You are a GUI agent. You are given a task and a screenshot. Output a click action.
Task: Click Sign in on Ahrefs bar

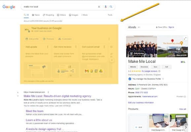171,27
